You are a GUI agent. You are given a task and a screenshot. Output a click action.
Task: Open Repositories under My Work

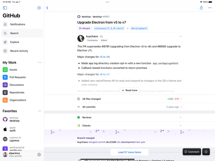(22, 93)
